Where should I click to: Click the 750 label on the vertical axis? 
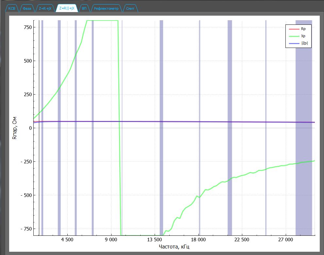click(27, 27)
